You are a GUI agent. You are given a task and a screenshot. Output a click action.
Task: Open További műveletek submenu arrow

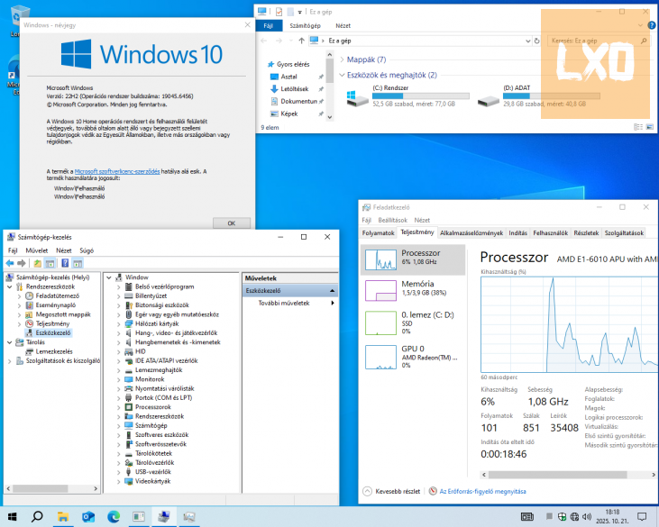(333, 303)
